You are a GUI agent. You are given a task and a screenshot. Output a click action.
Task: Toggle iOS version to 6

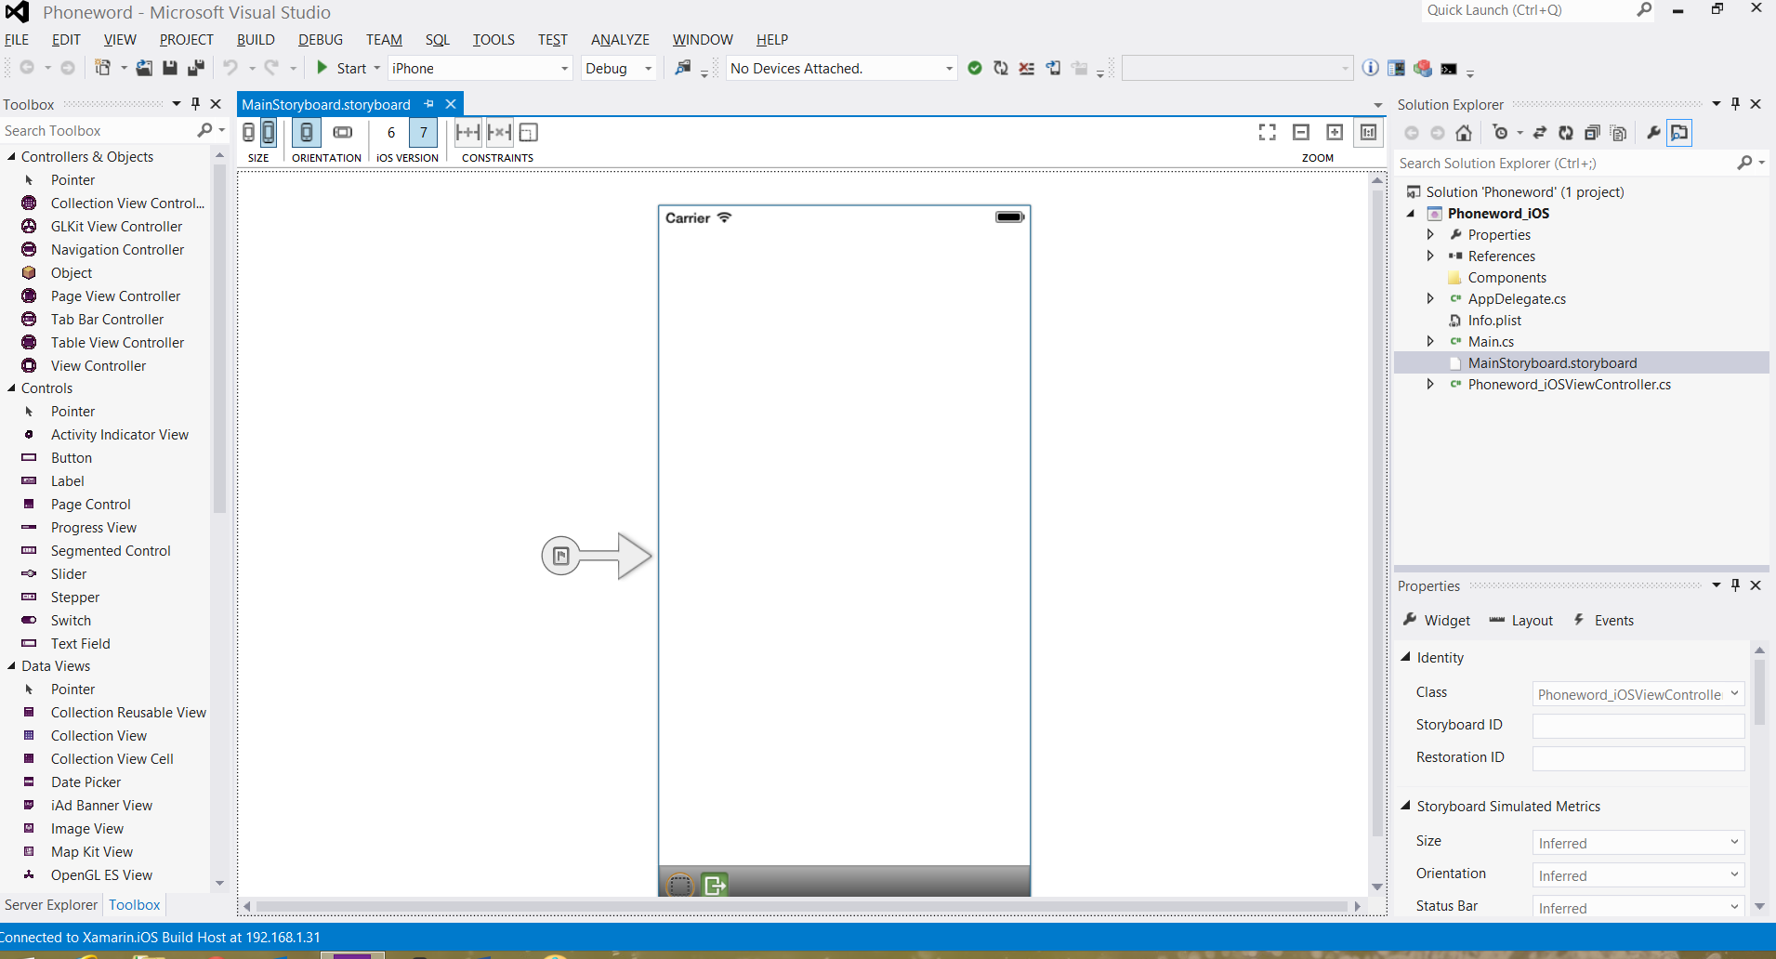tap(391, 133)
